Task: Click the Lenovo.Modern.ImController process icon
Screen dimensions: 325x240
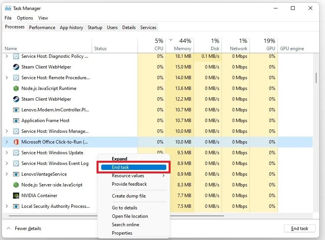Action: click(16, 110)
